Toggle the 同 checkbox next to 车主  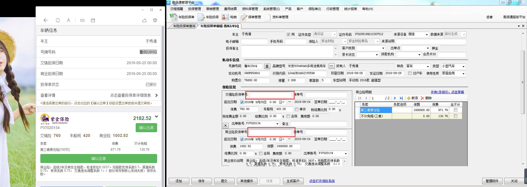288,34
